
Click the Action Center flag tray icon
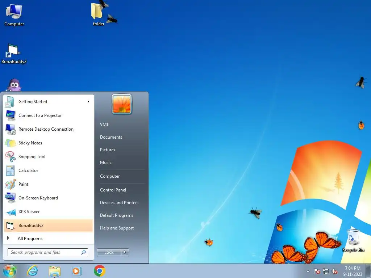point(317,271)
